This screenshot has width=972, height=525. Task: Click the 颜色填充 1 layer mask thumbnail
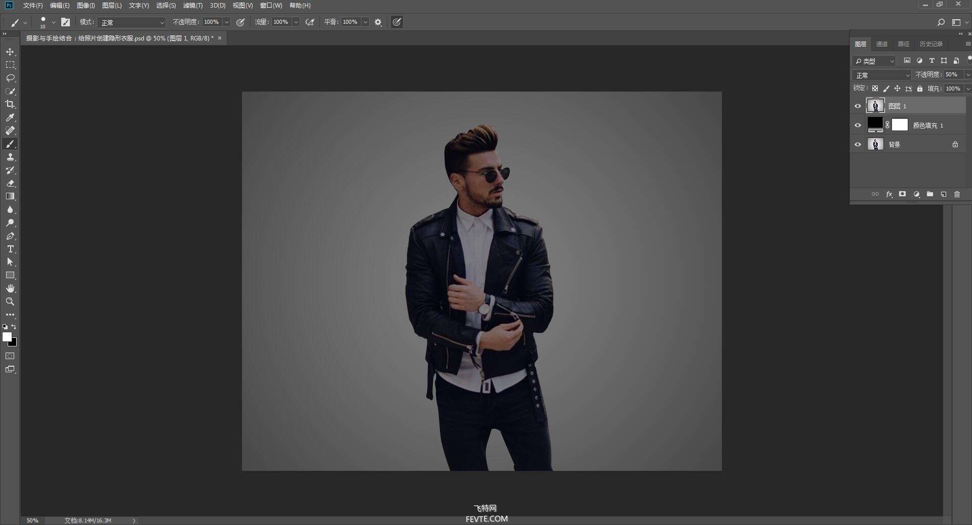(x=900, y=125)
